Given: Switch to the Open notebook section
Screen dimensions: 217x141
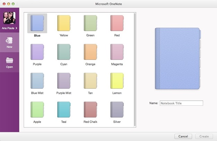Looking at the screenshot, I should [10, 63].
